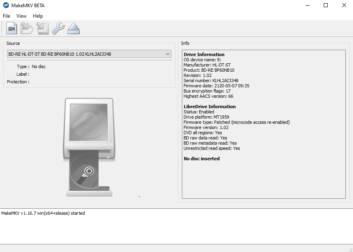This screenshot has width=353, height=252.
Task: Click the 'DVD all regions: Yes' line
Action: point(203,133)
